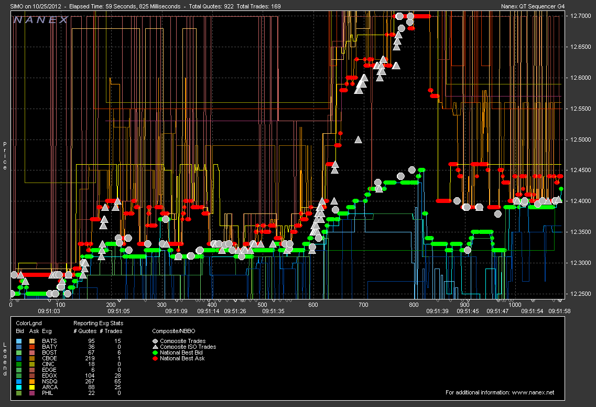This screenshot has width=596, height=407.
Task: Click the green National Best Bid icon
Action: pyautogui.click(x=155, y=352)
